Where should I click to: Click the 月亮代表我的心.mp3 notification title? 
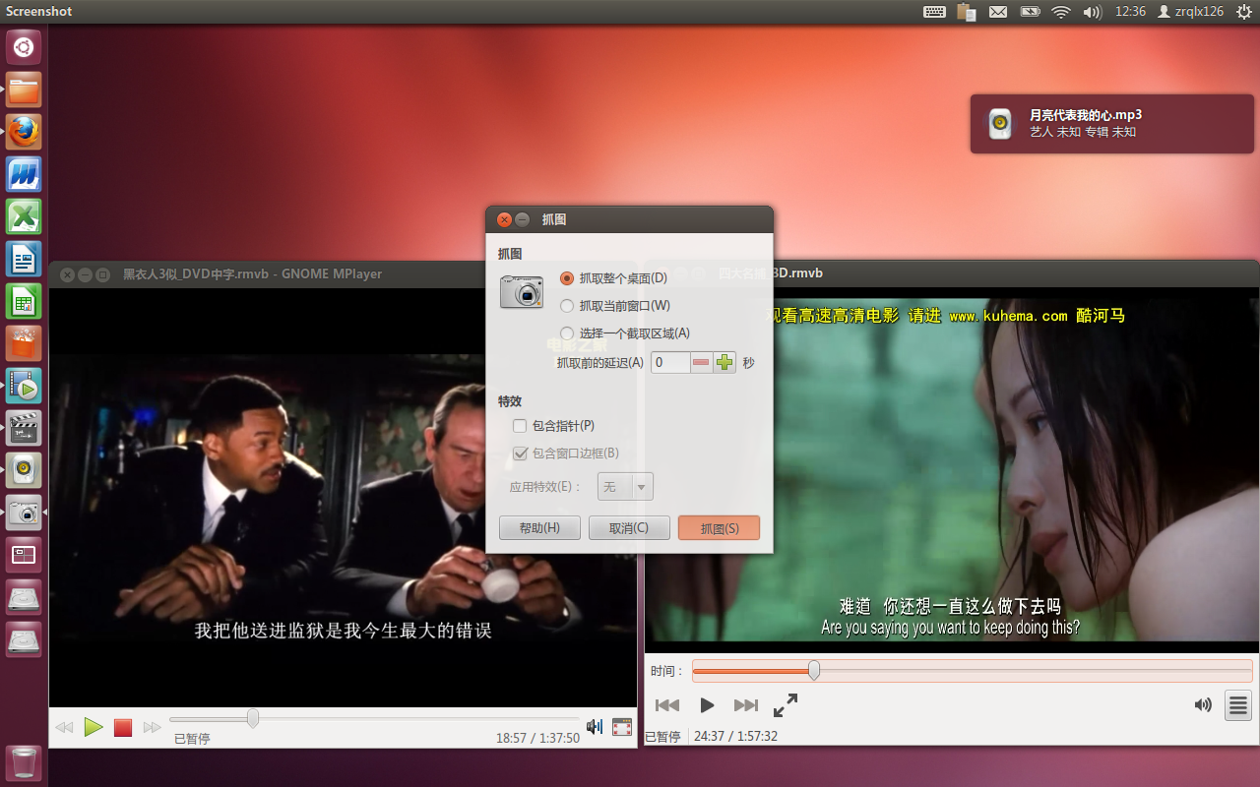click(1086, 115)
